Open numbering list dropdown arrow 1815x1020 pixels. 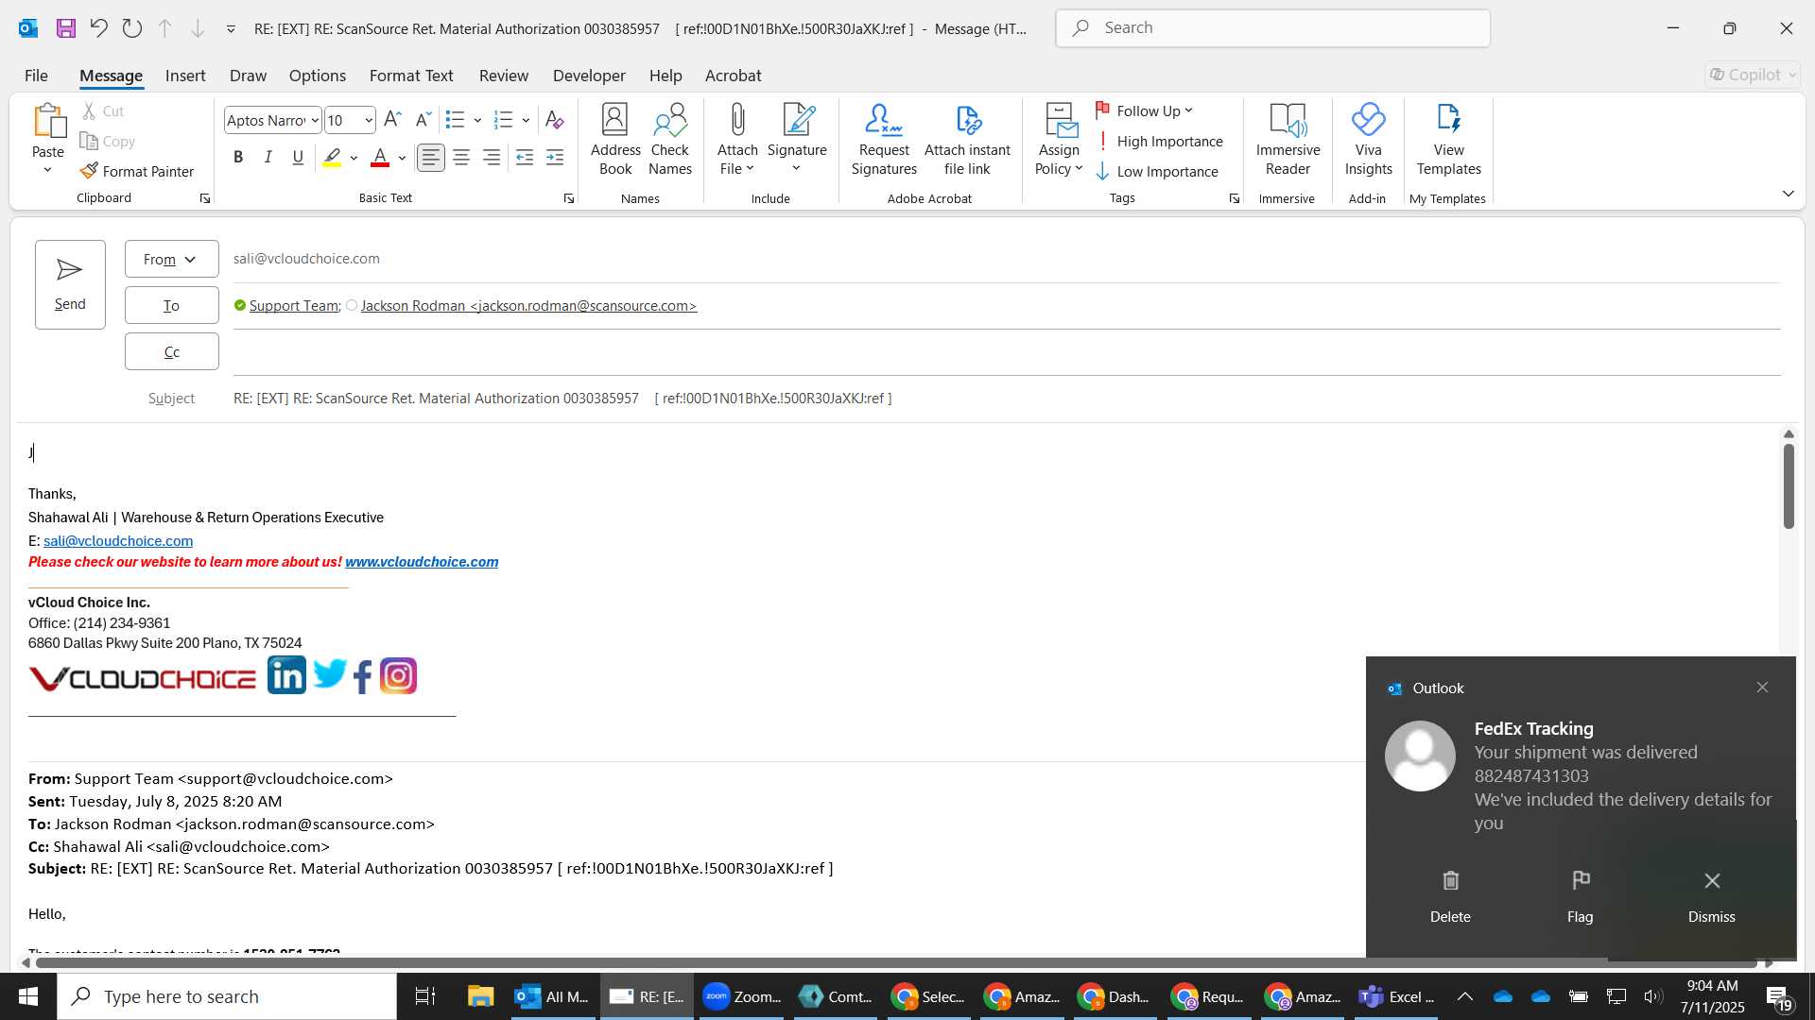pyautogui.click(x=526, y=120)
